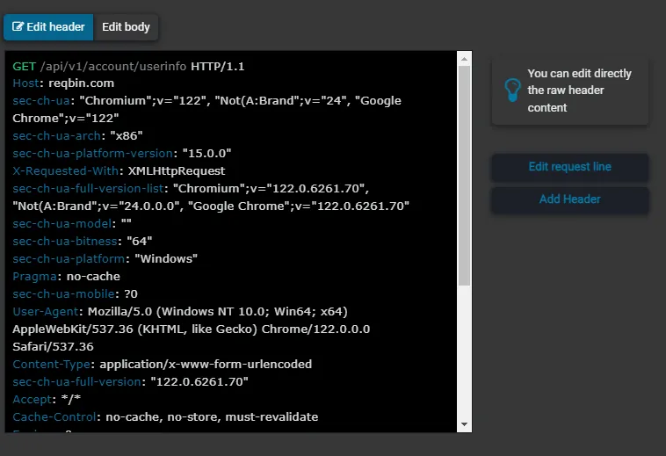This screenshot has height=456, width=666.
Task: Select the Edit header tab
Action: pyautogui.click(x=48, y=27)
